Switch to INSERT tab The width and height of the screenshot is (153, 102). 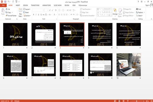pyautogui.click(x=18, y=5)
